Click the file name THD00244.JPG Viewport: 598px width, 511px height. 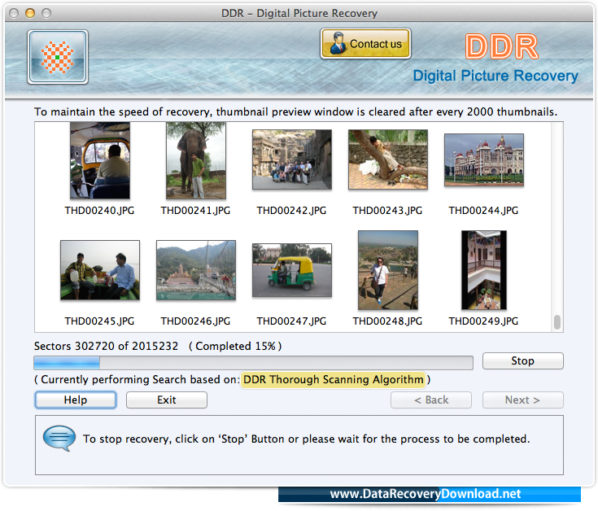(483, 211)
